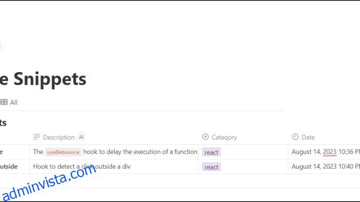Click the table view icon beside All
Viewport: 360px width, 202px height.
pyautogui.click(x=4, y=102)
